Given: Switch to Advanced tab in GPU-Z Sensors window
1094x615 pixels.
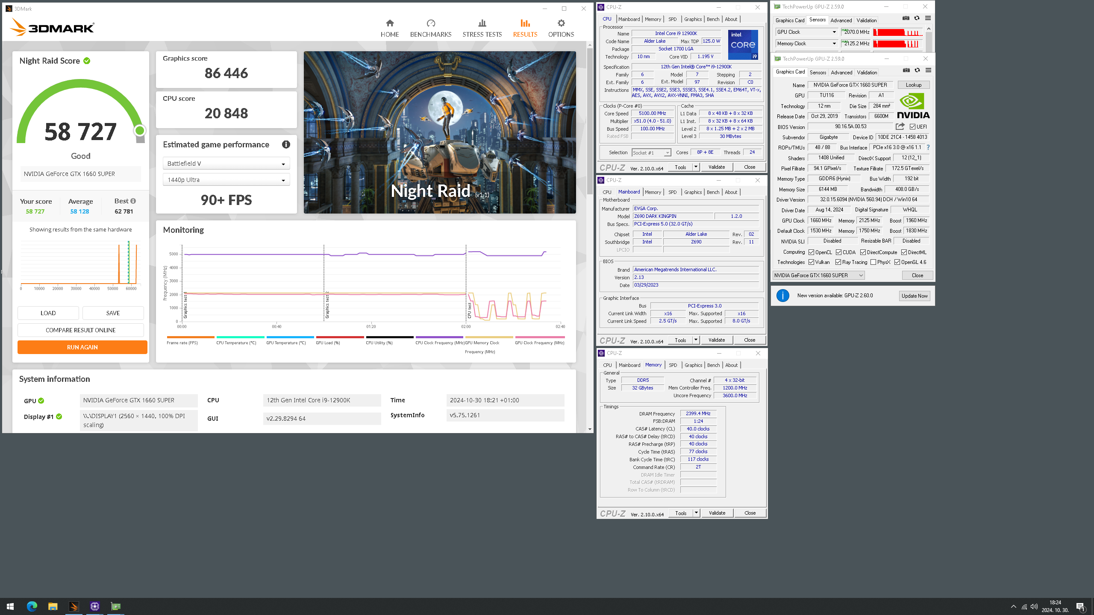Looking at the screenshot, I should click(841, 20).
